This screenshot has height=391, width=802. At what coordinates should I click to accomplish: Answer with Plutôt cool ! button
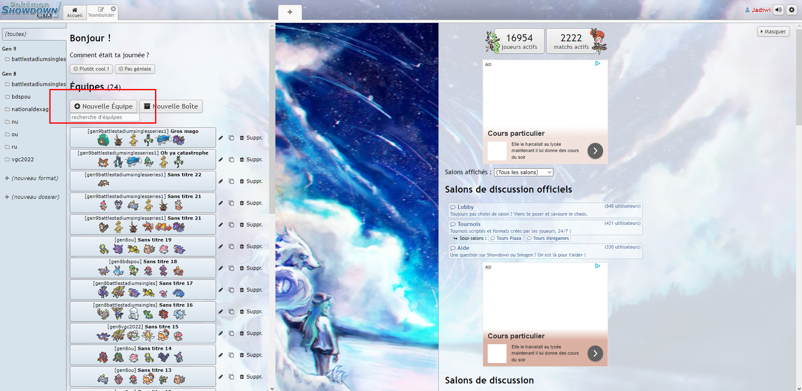[91, 69]
